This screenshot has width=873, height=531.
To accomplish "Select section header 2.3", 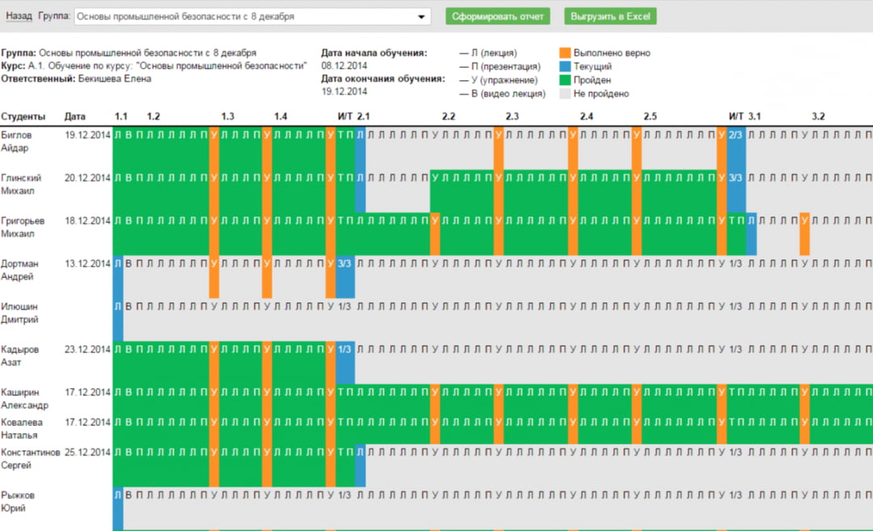I will click(512, 116).
